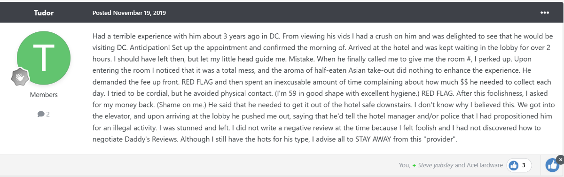View who reacted via the 3 count
This screenshot has width=564, height=177.
pos(524,165)
